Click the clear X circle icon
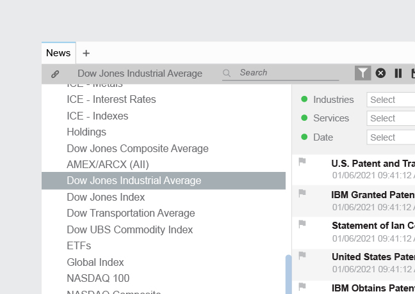Viewport: 415px width, 294px height. point(380,73)
